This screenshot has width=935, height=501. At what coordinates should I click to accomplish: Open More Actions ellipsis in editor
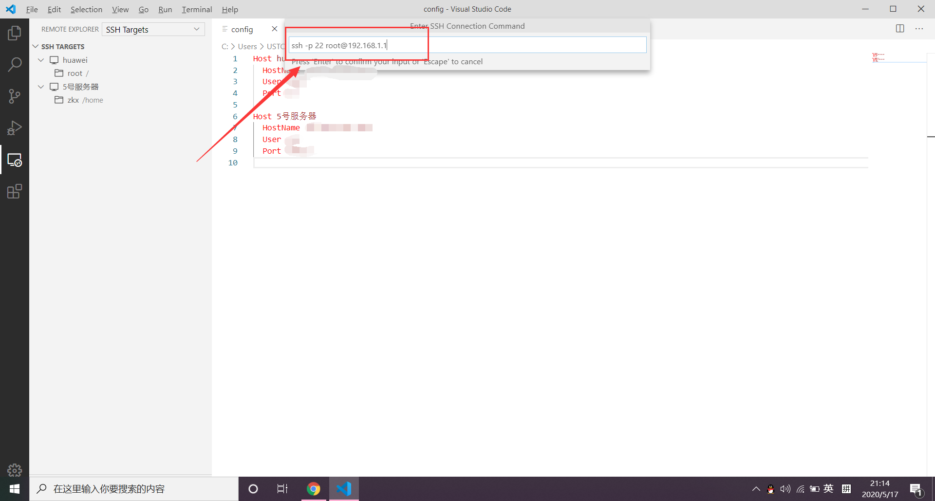(919, 29)
